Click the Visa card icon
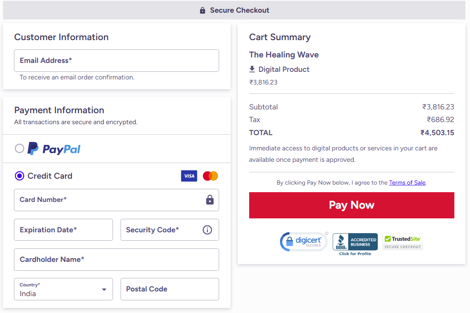Viewport: 470px width, 313px height. pyautogui.click(x=189, y=176)
